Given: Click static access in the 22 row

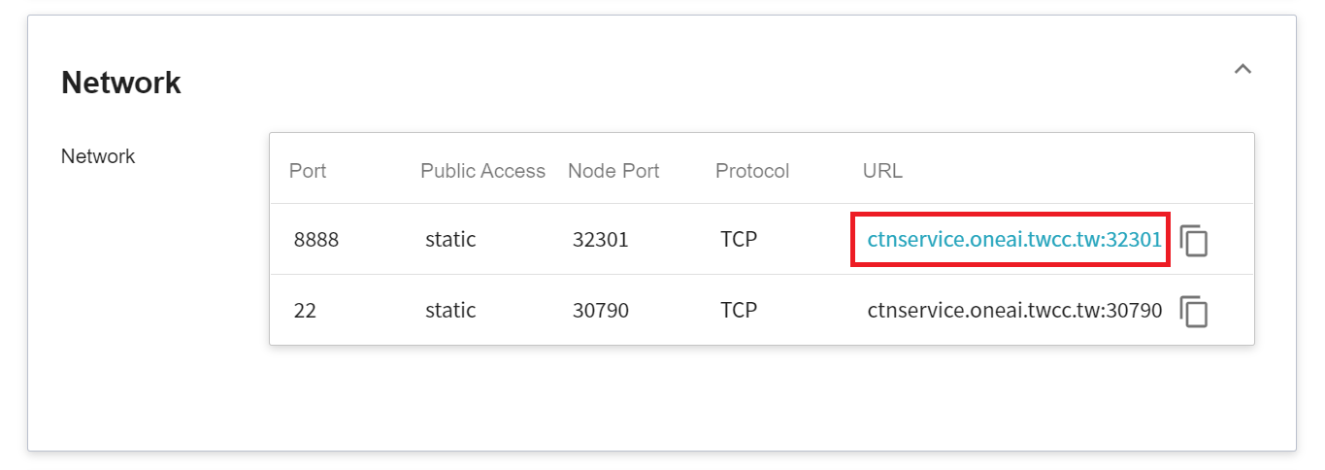Looking at the screenshot, I should pyautogui.click(x=450, y=311).
